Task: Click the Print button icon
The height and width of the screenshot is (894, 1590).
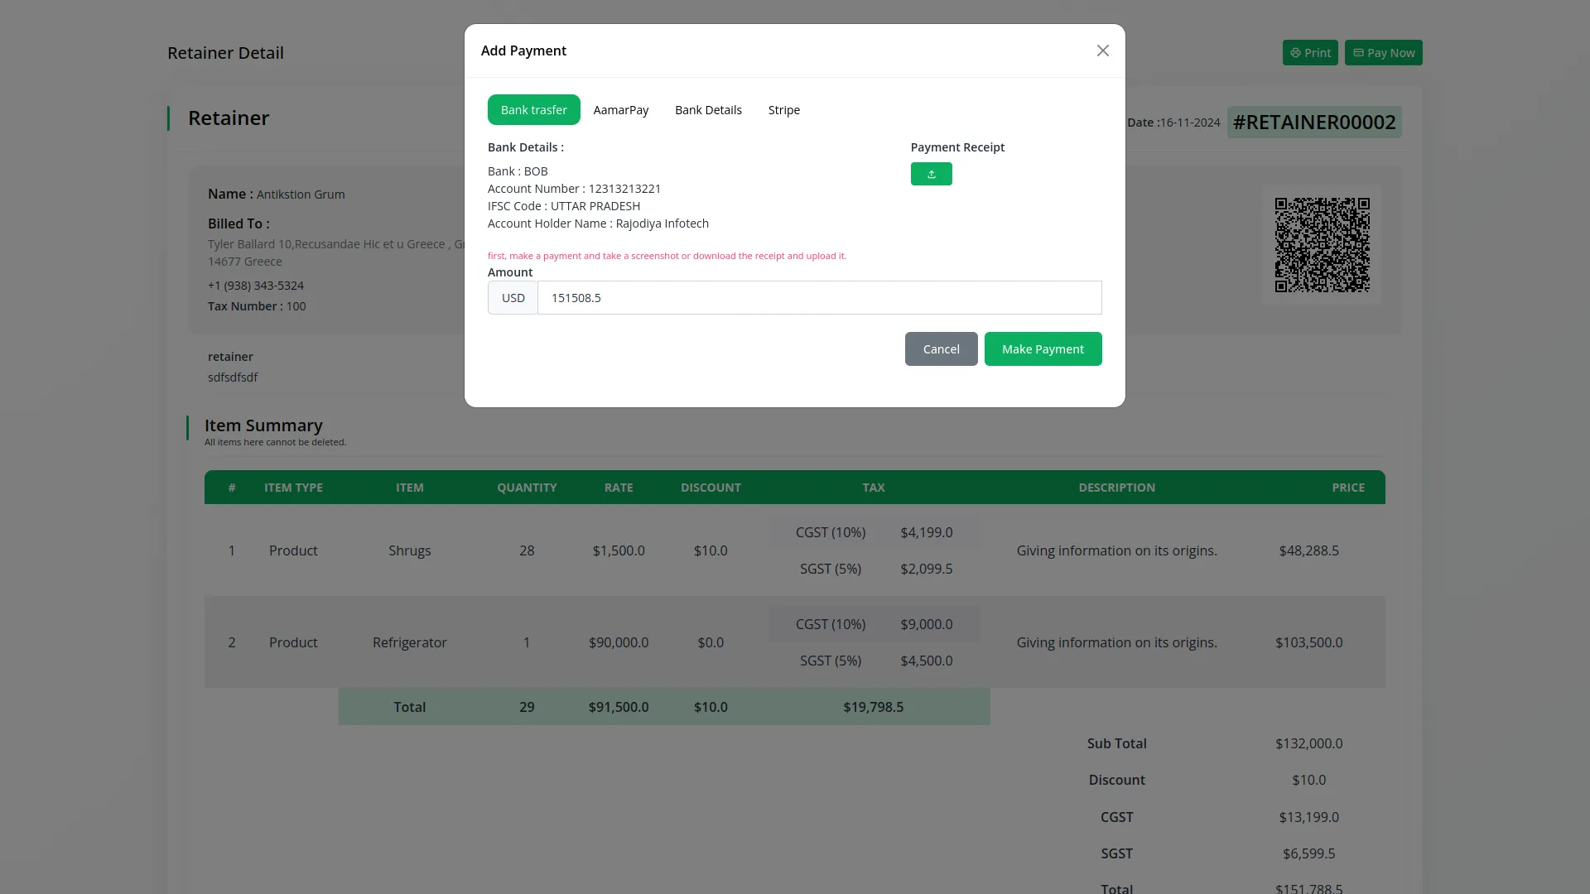Action: 1296,53
